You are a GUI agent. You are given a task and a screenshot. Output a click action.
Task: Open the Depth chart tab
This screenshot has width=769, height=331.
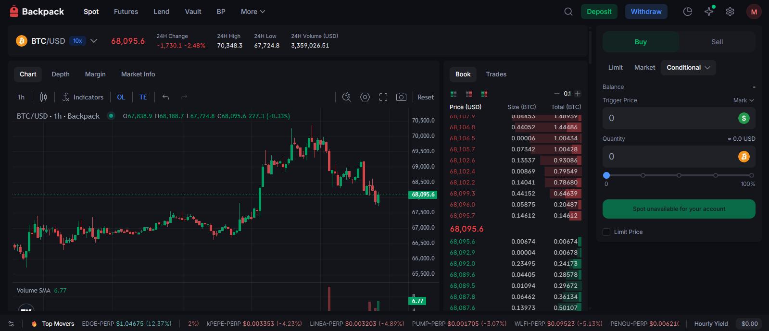point(60,74)
